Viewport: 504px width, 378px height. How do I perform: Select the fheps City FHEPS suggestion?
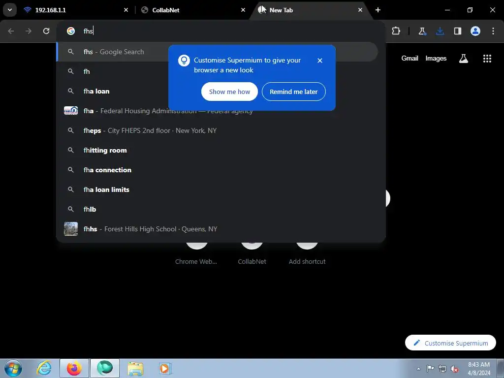[217, 130]
